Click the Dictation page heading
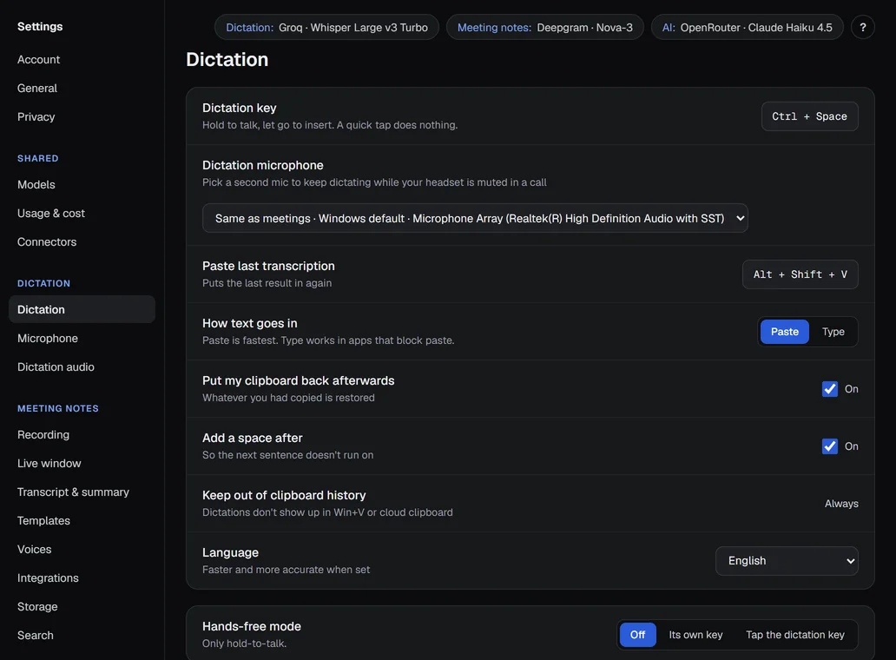The height and width of the screenshot is (660, 896). 227,59
